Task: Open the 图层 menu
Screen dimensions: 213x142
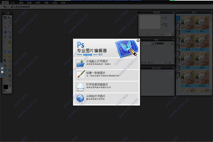Action: pos(38,2)
